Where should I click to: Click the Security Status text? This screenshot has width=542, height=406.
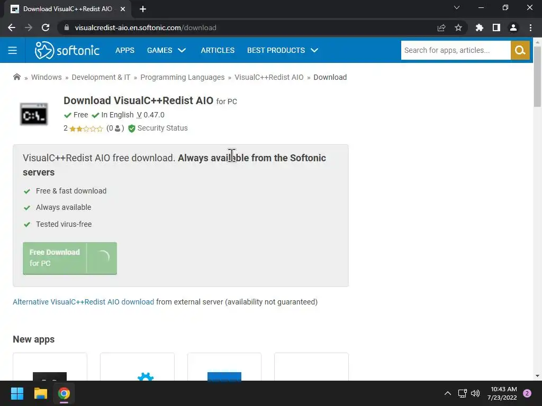[x=162, y=128]
